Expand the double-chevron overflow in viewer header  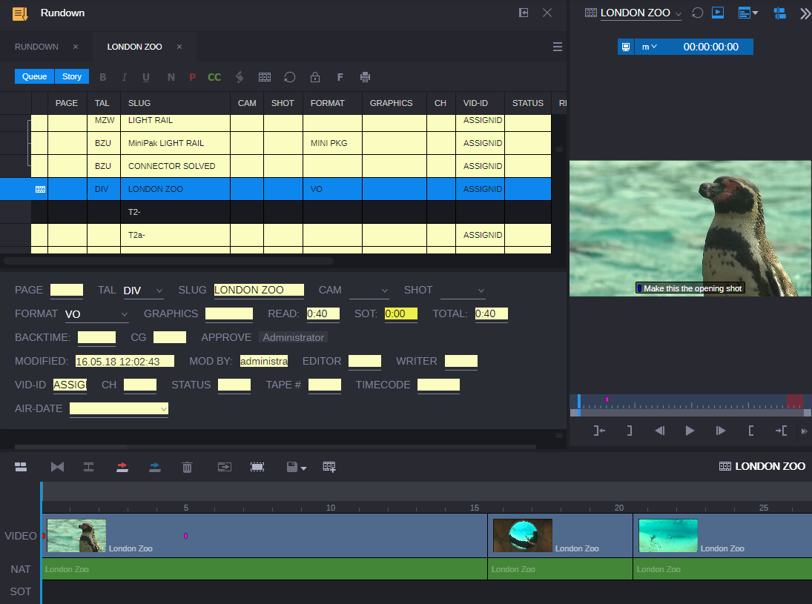(x=805, y=13)
